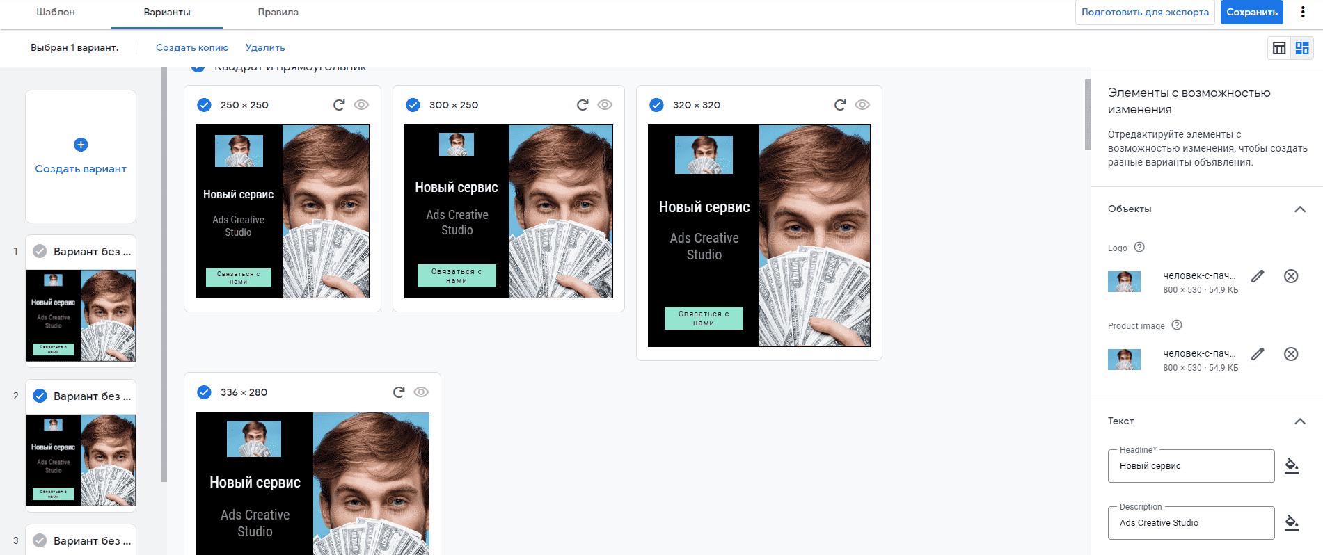
Task: Open the Правила tab
Action: point(278,13)
